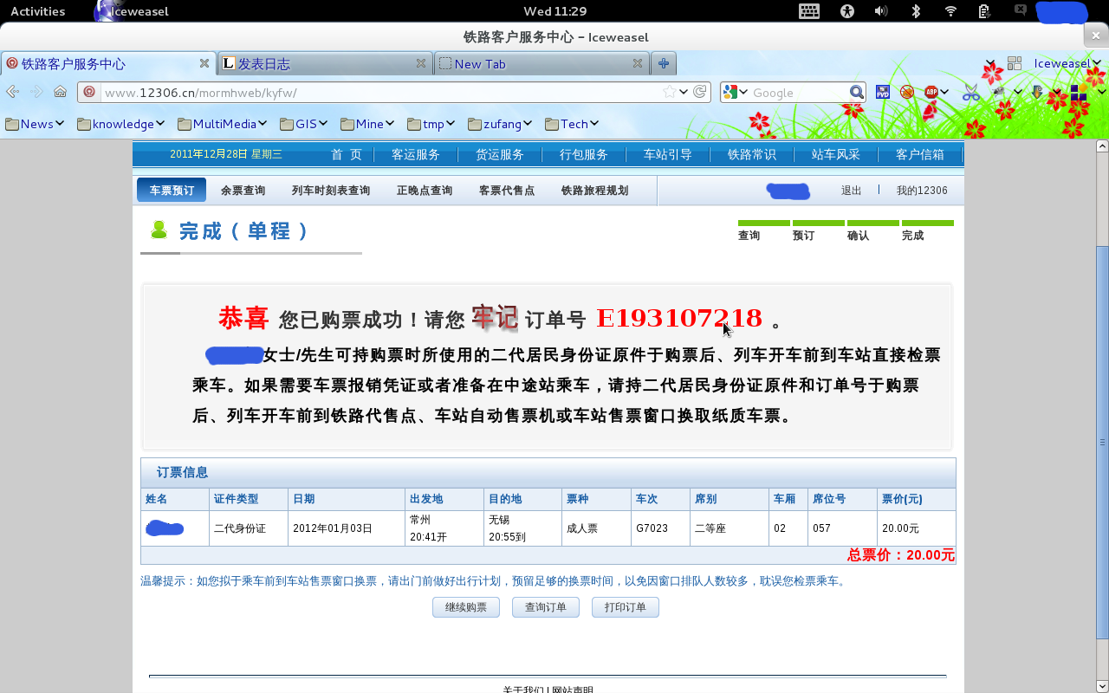Click the blue squares extension icon
Screen dimensions: 1109x693
click(1079, 92)
